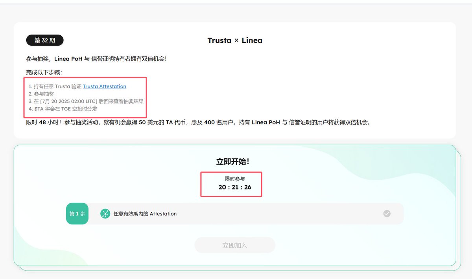This screenshot has width=472, height=279.
Task: Click the 完成以下步骤 text
Action: point(44,72)
